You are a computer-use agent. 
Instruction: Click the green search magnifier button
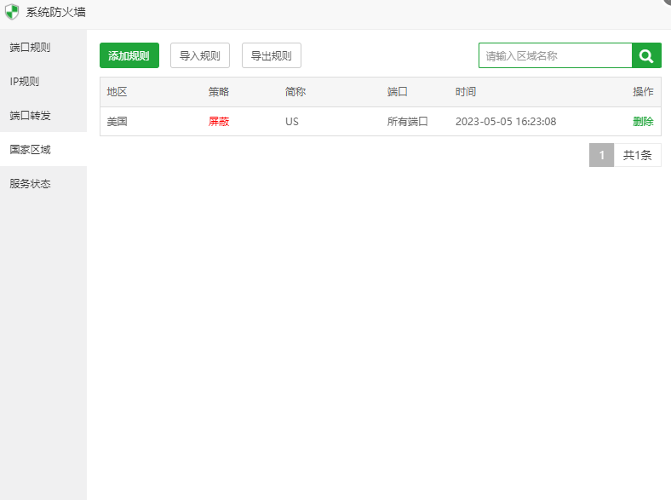tap(646, 55)
